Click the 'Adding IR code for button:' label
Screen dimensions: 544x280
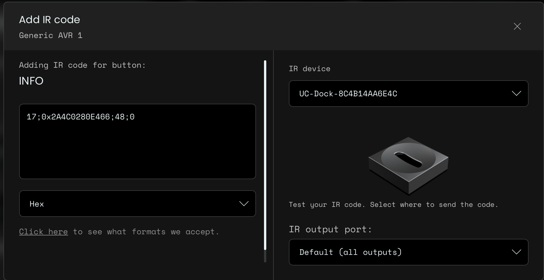click(x=82, y=65)
